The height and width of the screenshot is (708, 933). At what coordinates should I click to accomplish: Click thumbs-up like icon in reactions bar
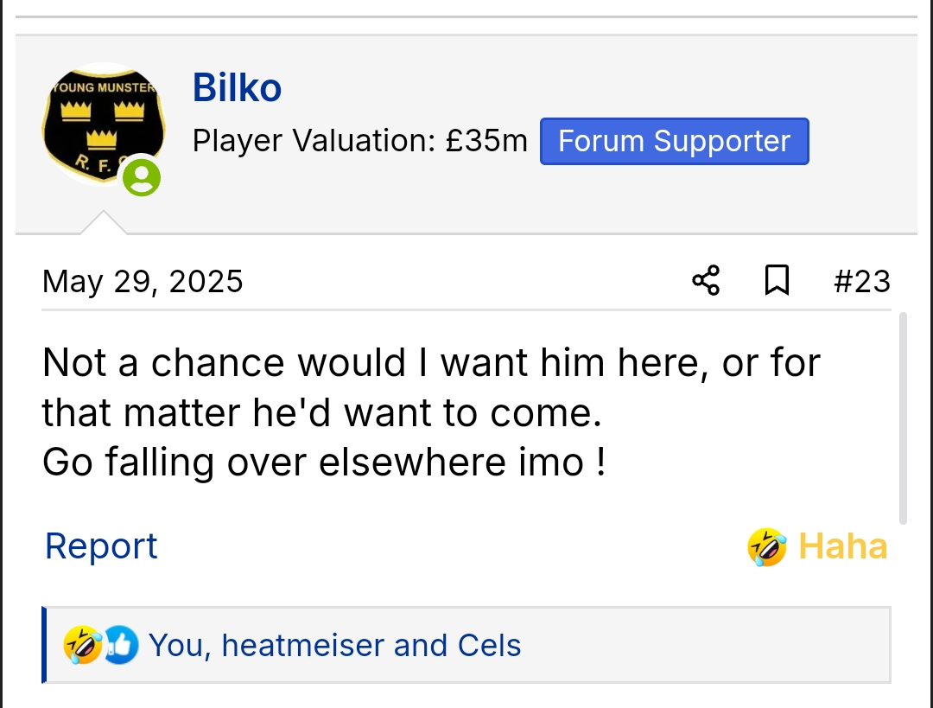(121, 646)
